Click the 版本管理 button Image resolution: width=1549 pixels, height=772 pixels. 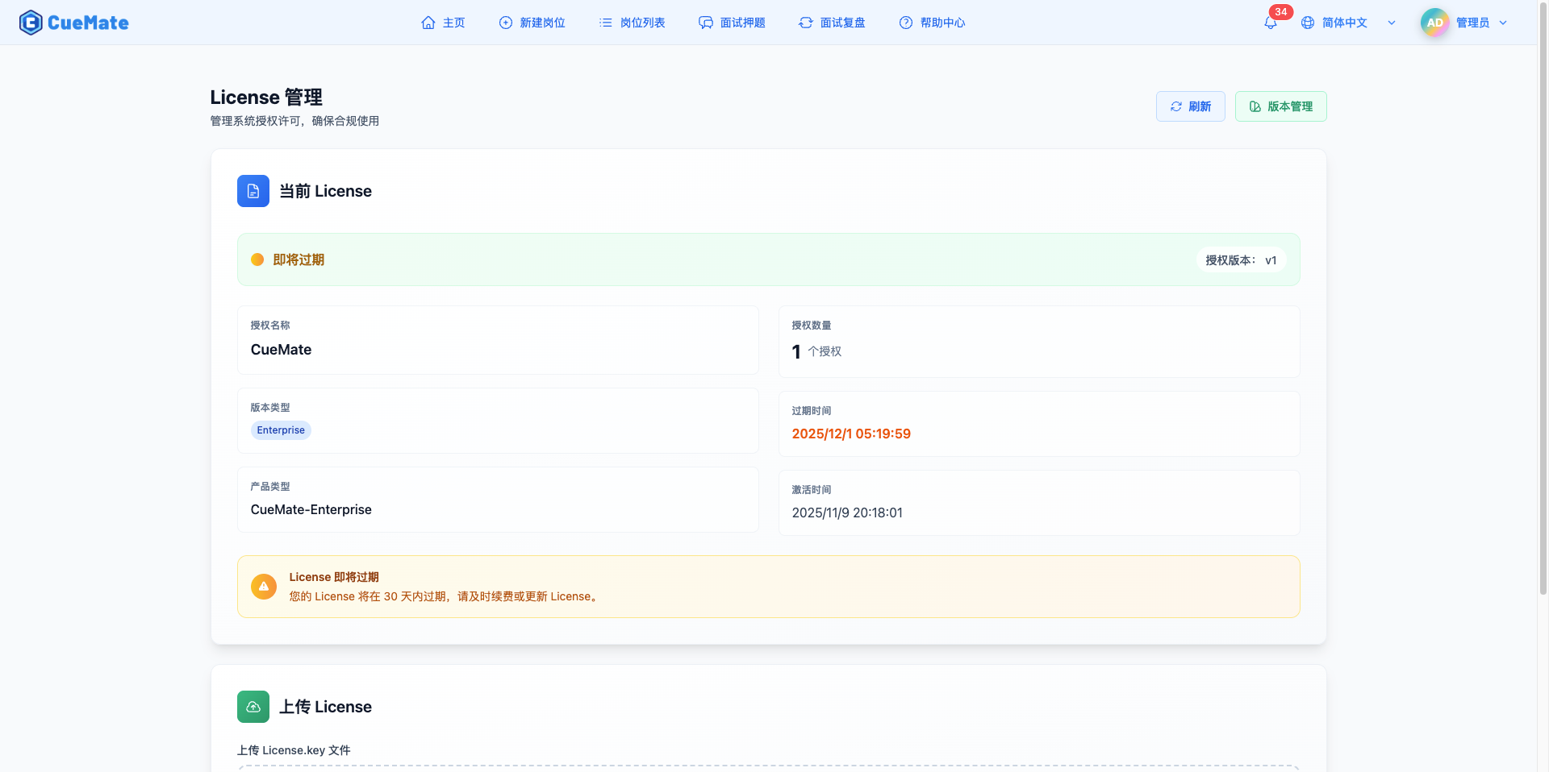pyautogui.click(x=1280, y=106)
